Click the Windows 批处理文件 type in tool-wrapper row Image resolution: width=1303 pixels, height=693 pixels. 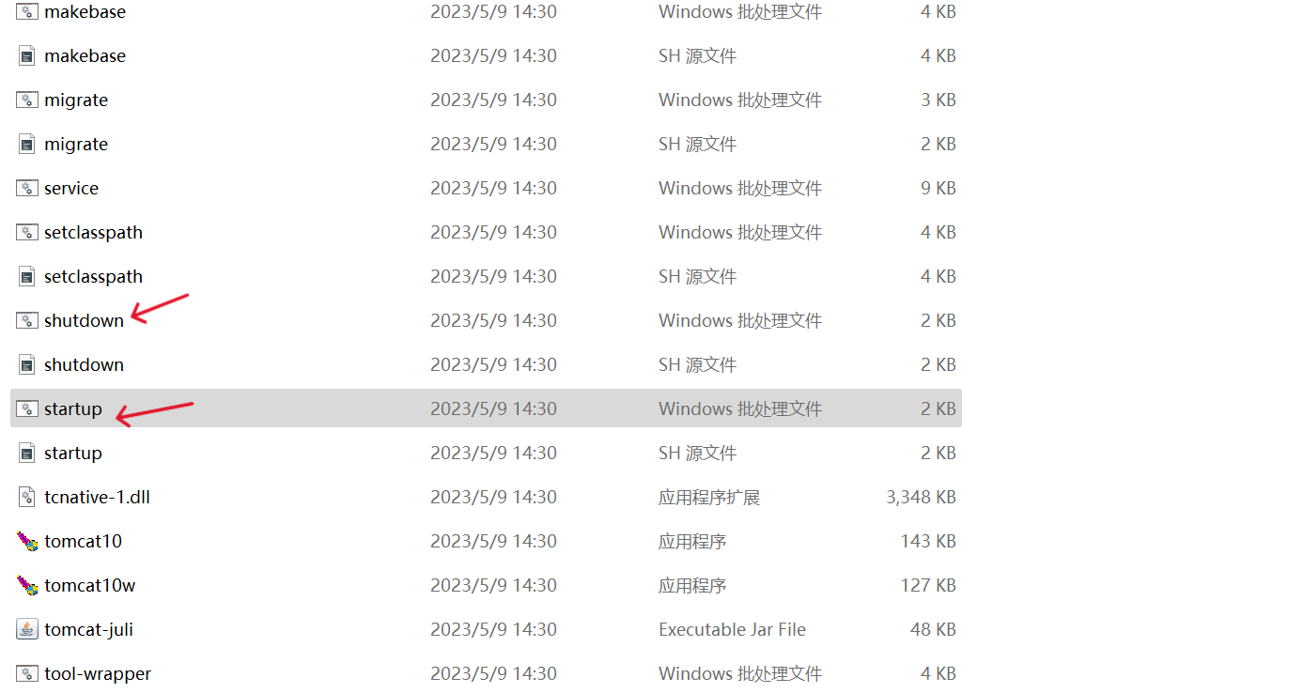pos(740,674)
